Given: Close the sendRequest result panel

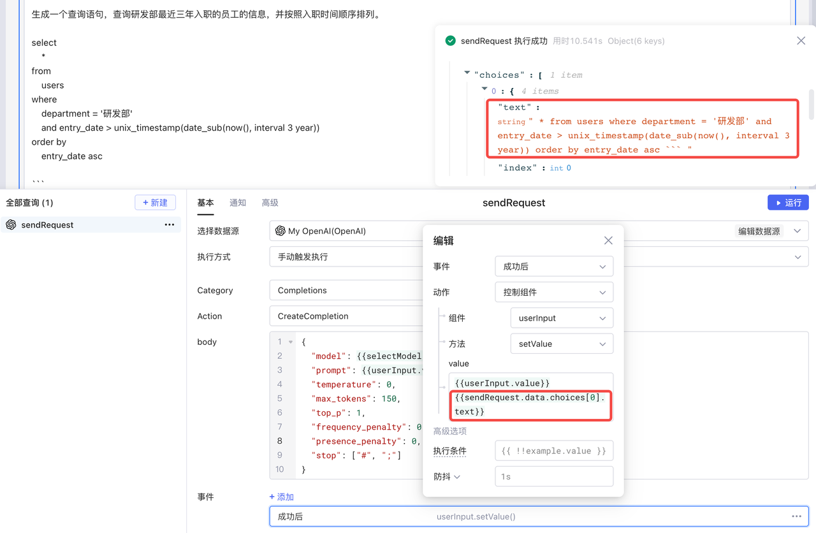Looking at the screenshot, I should tap(801, 41).
